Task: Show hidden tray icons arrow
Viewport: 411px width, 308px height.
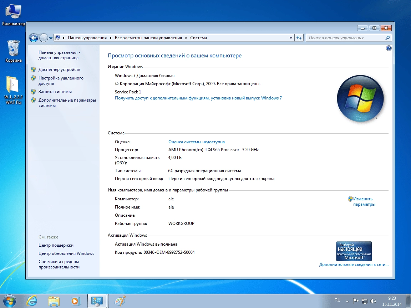Action: pos(347,301)
